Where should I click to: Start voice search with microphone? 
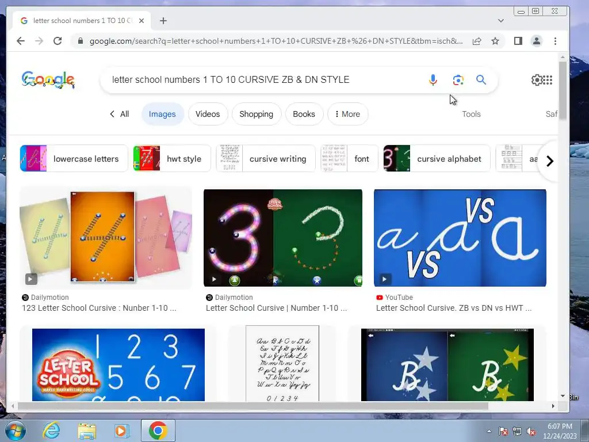point(433,79)
